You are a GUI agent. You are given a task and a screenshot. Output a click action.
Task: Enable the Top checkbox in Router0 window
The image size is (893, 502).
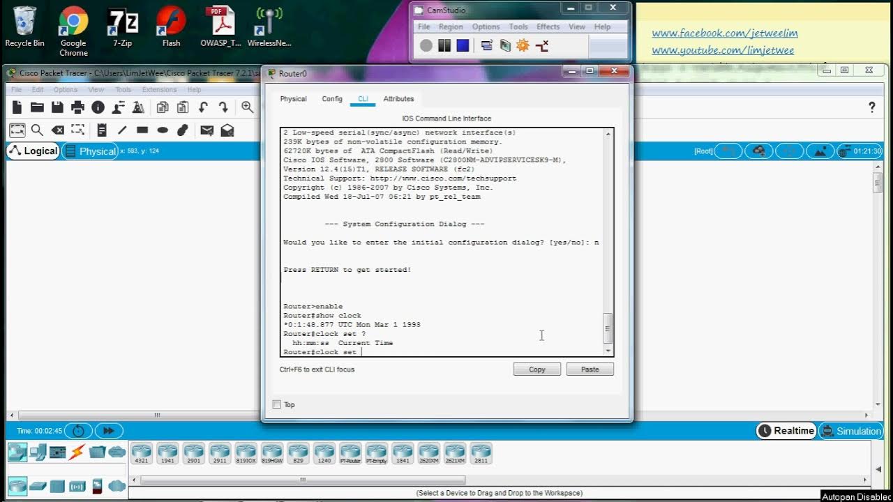tap(277, 404)
